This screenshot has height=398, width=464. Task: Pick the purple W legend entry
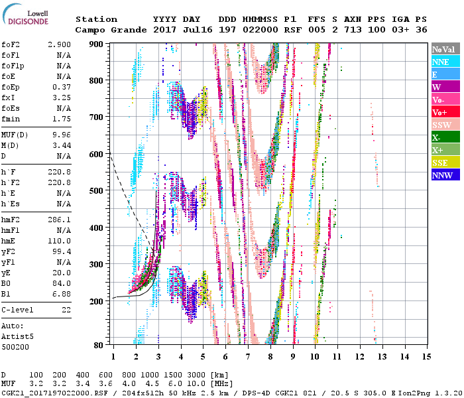click(443, 87)
